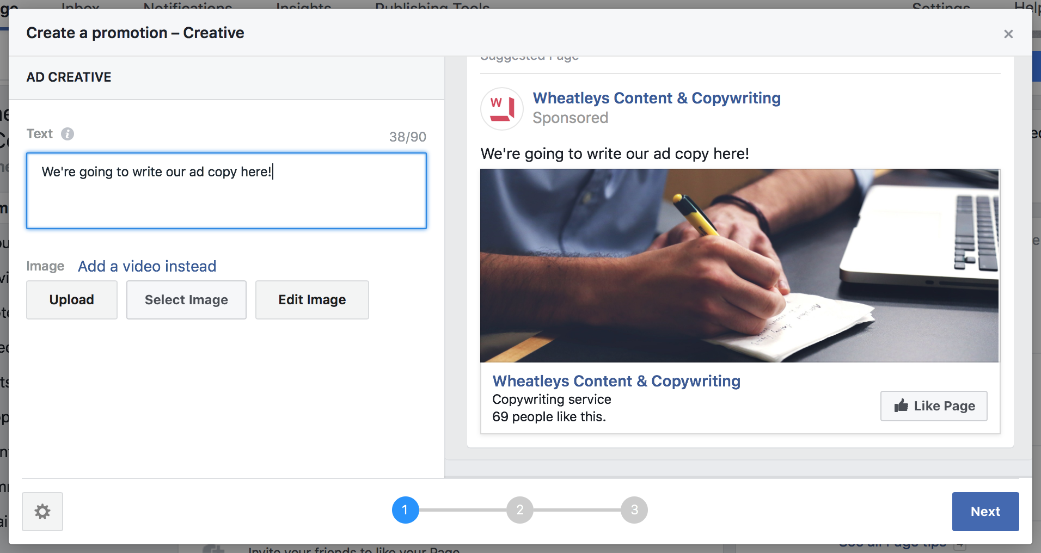
Task: Click the Sponsored label
Action: click(570, 118)
